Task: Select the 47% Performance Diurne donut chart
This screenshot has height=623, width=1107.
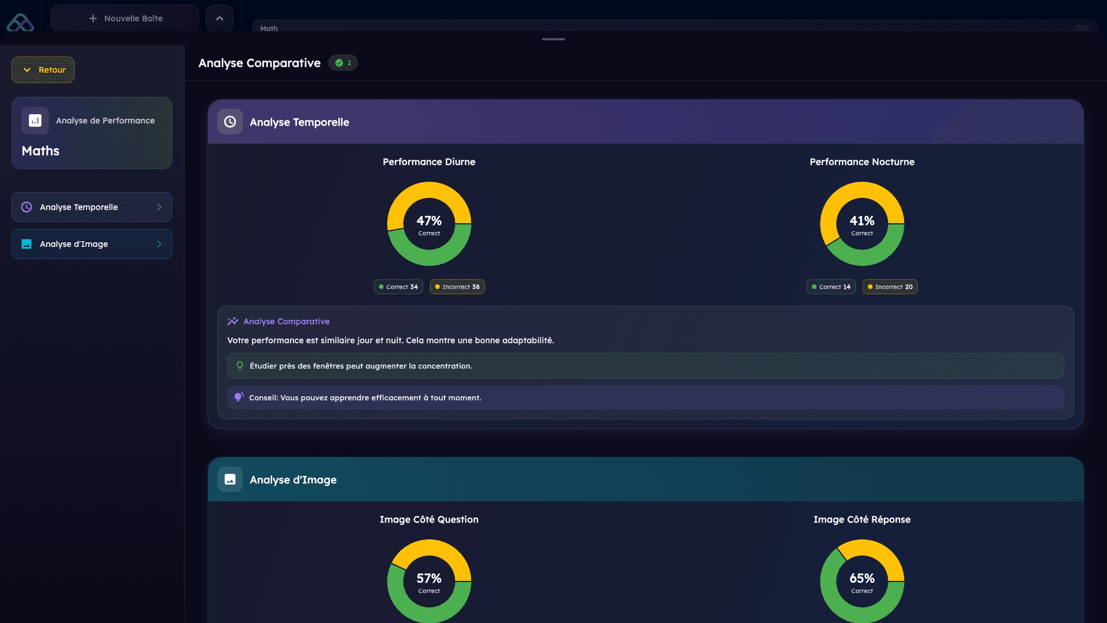Action: 429,223
